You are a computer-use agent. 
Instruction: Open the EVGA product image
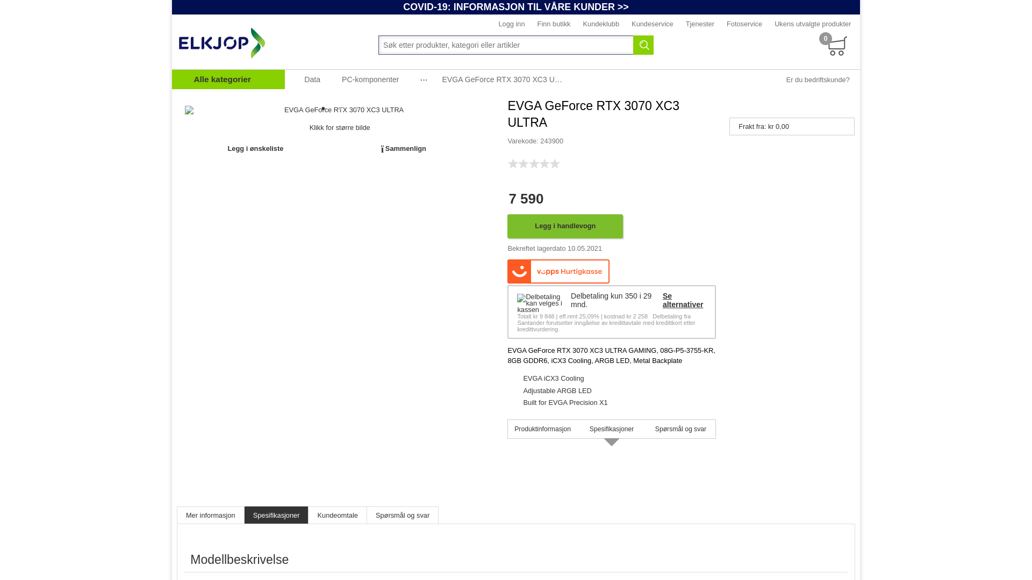click(x=340, y=110)
